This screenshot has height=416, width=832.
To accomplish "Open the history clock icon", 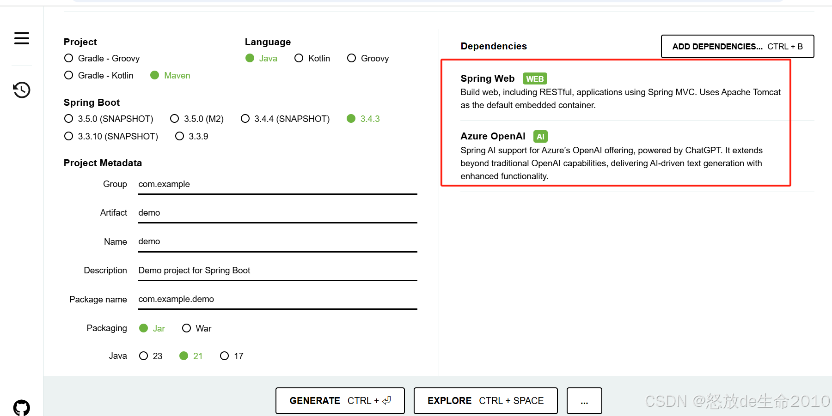I will (22, 90).
